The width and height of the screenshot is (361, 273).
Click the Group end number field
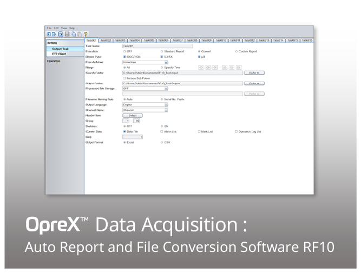pyautogui.click(x=136, y=121)
